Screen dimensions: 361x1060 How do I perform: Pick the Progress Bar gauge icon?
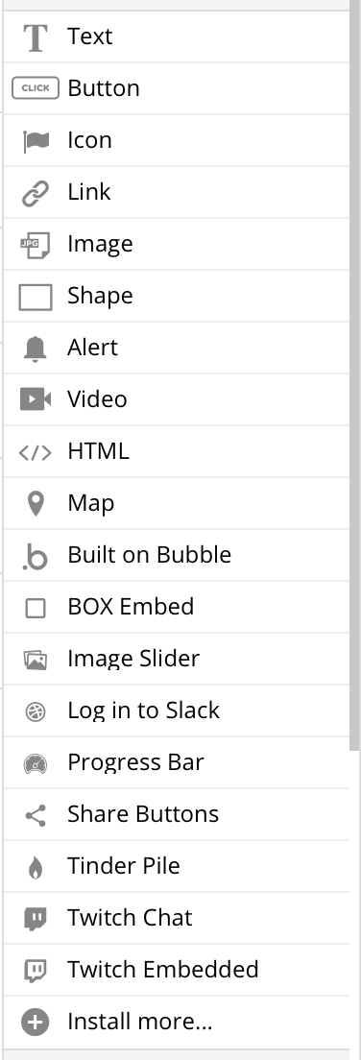pyautogui.click(x=36, y=763)
